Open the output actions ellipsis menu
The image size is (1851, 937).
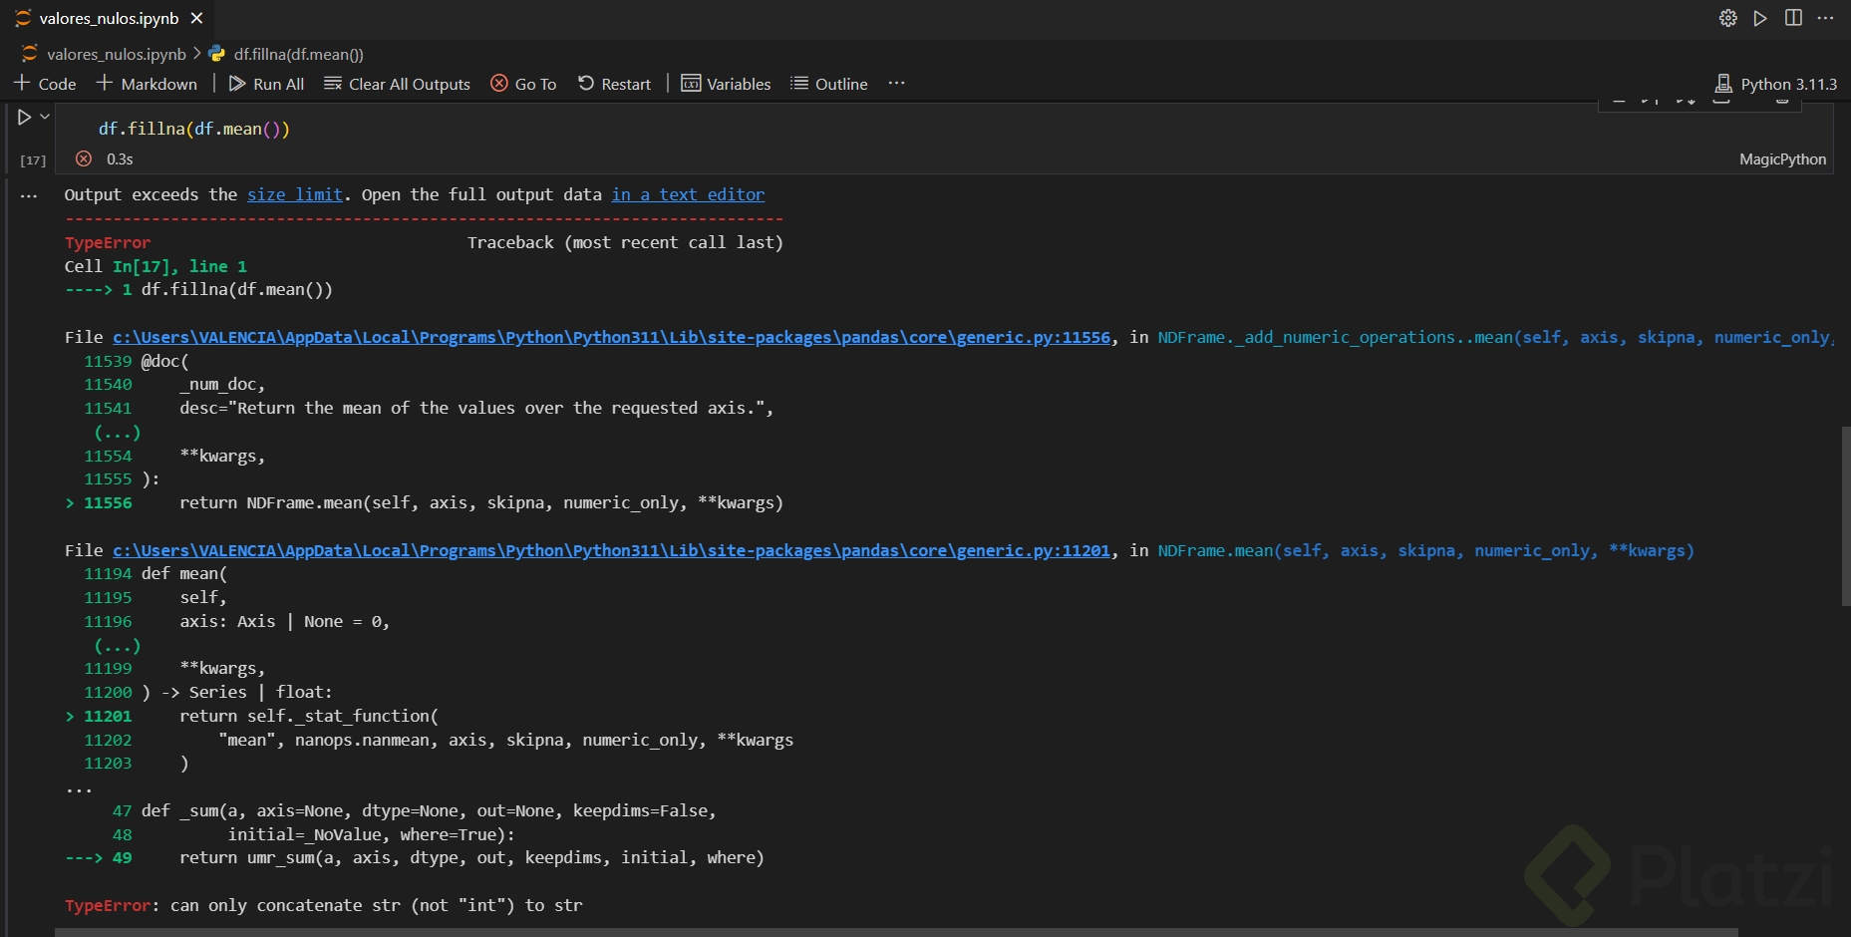coord(29,196)
